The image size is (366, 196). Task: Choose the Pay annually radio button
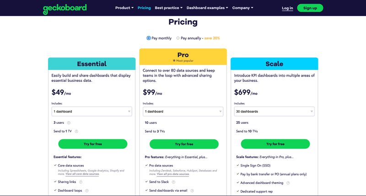tap(178, 38)
